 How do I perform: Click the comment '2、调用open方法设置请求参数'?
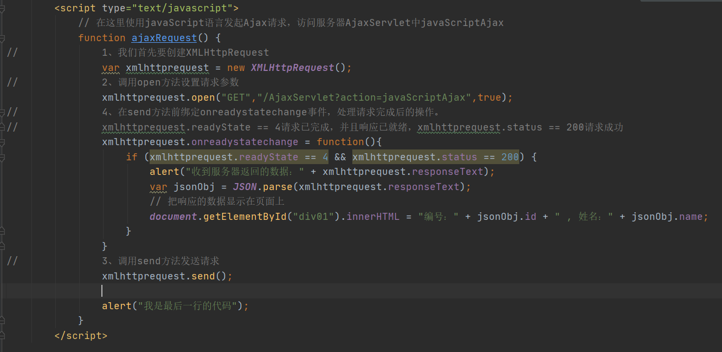(170, 82)
